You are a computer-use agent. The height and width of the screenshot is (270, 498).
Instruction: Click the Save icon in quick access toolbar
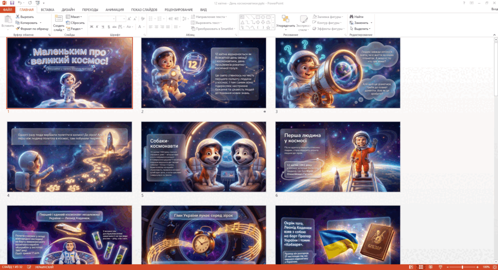12,3
